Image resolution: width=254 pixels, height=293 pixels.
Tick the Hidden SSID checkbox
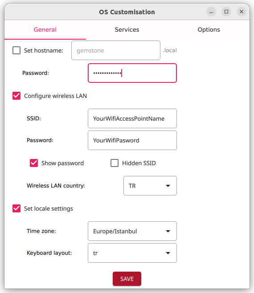115,163
